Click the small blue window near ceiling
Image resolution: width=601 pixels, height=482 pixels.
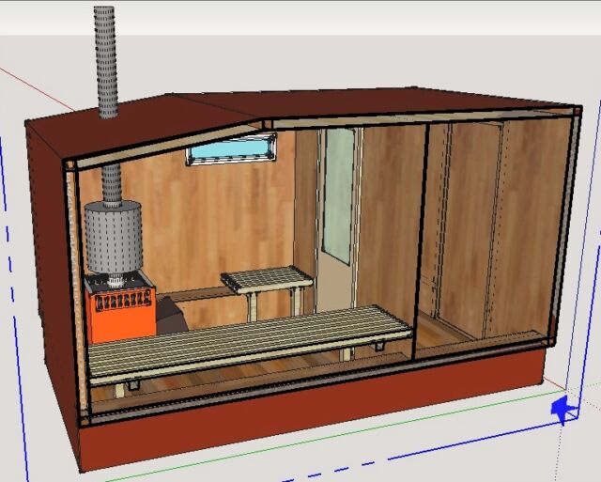tap(232, 149)
